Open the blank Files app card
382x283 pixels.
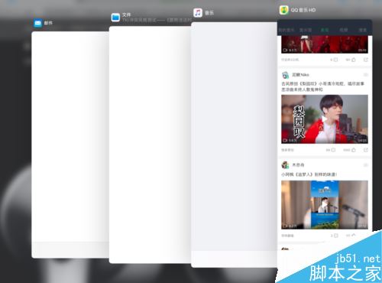[x=150, y=145]
